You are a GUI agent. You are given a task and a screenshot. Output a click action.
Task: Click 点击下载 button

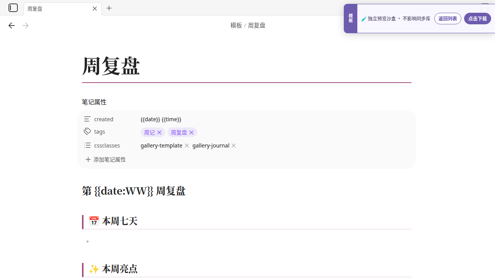tap(478, 19)
